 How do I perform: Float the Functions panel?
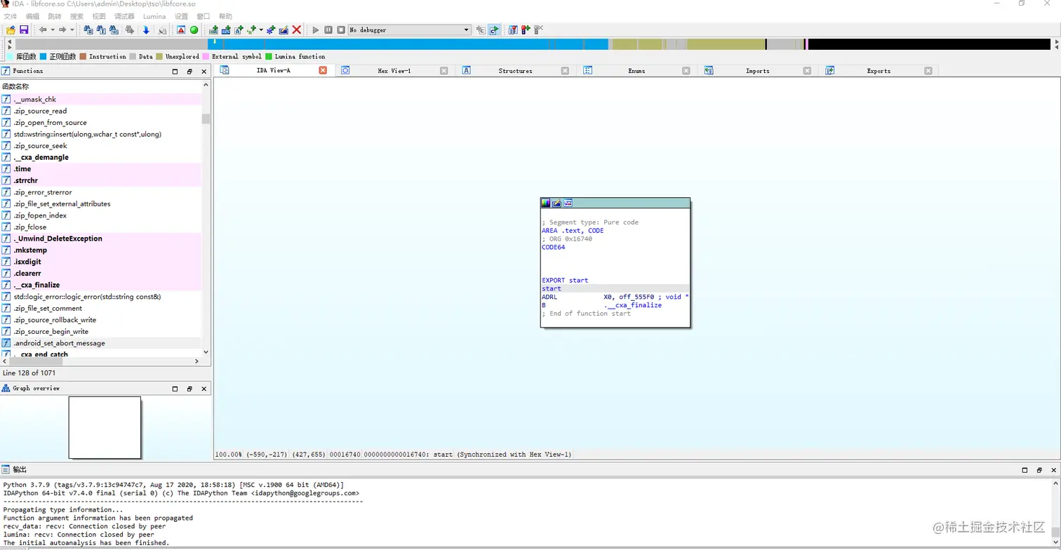tap(189, 72)
